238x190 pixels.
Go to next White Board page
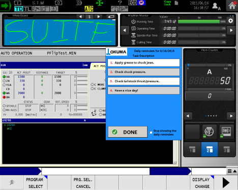coord(99,17)
